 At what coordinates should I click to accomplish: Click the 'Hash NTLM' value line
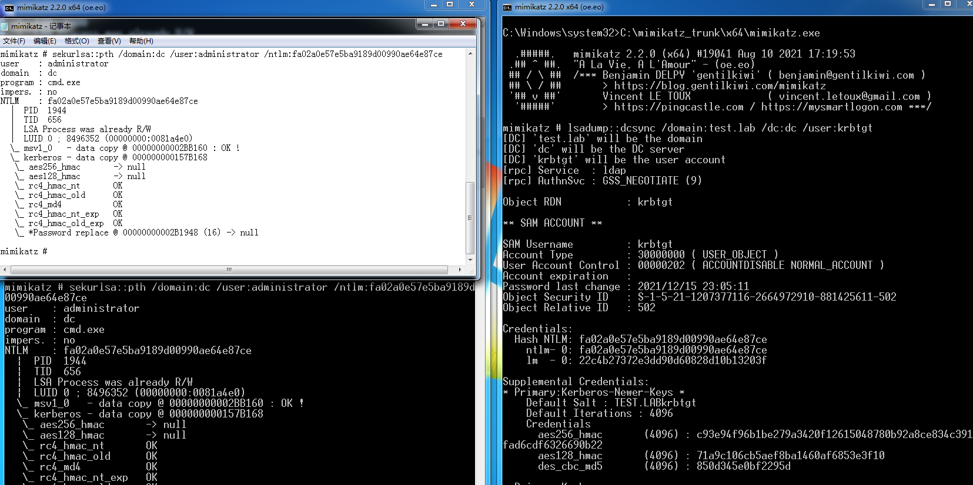tap(640, 339)
